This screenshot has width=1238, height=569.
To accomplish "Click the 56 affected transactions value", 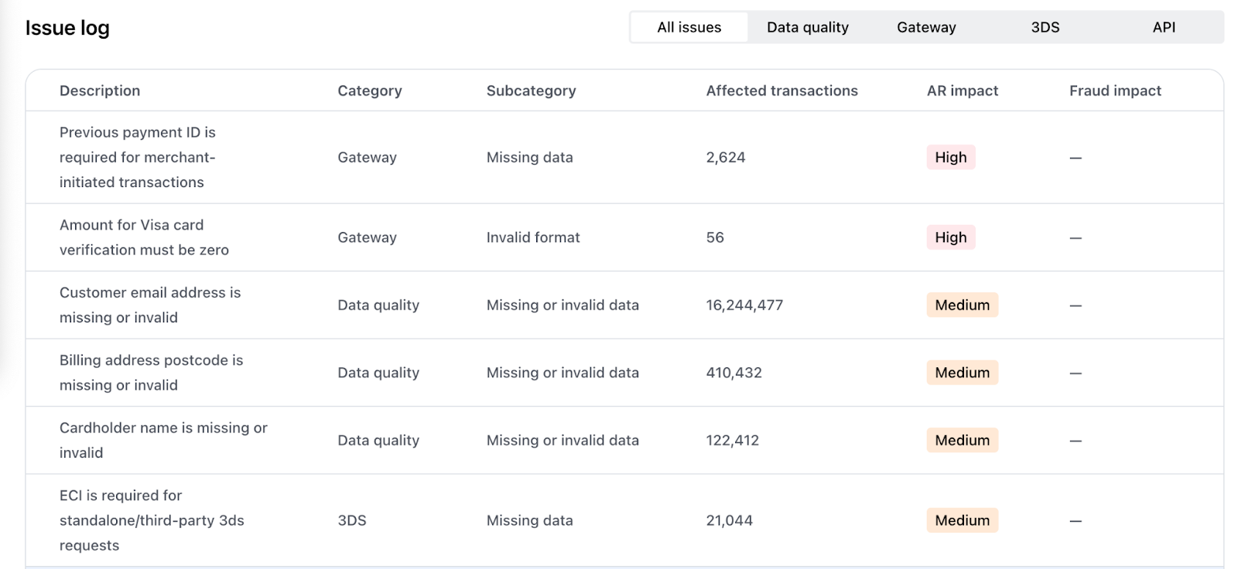I will pyautogui.click(x=715, y=237).
